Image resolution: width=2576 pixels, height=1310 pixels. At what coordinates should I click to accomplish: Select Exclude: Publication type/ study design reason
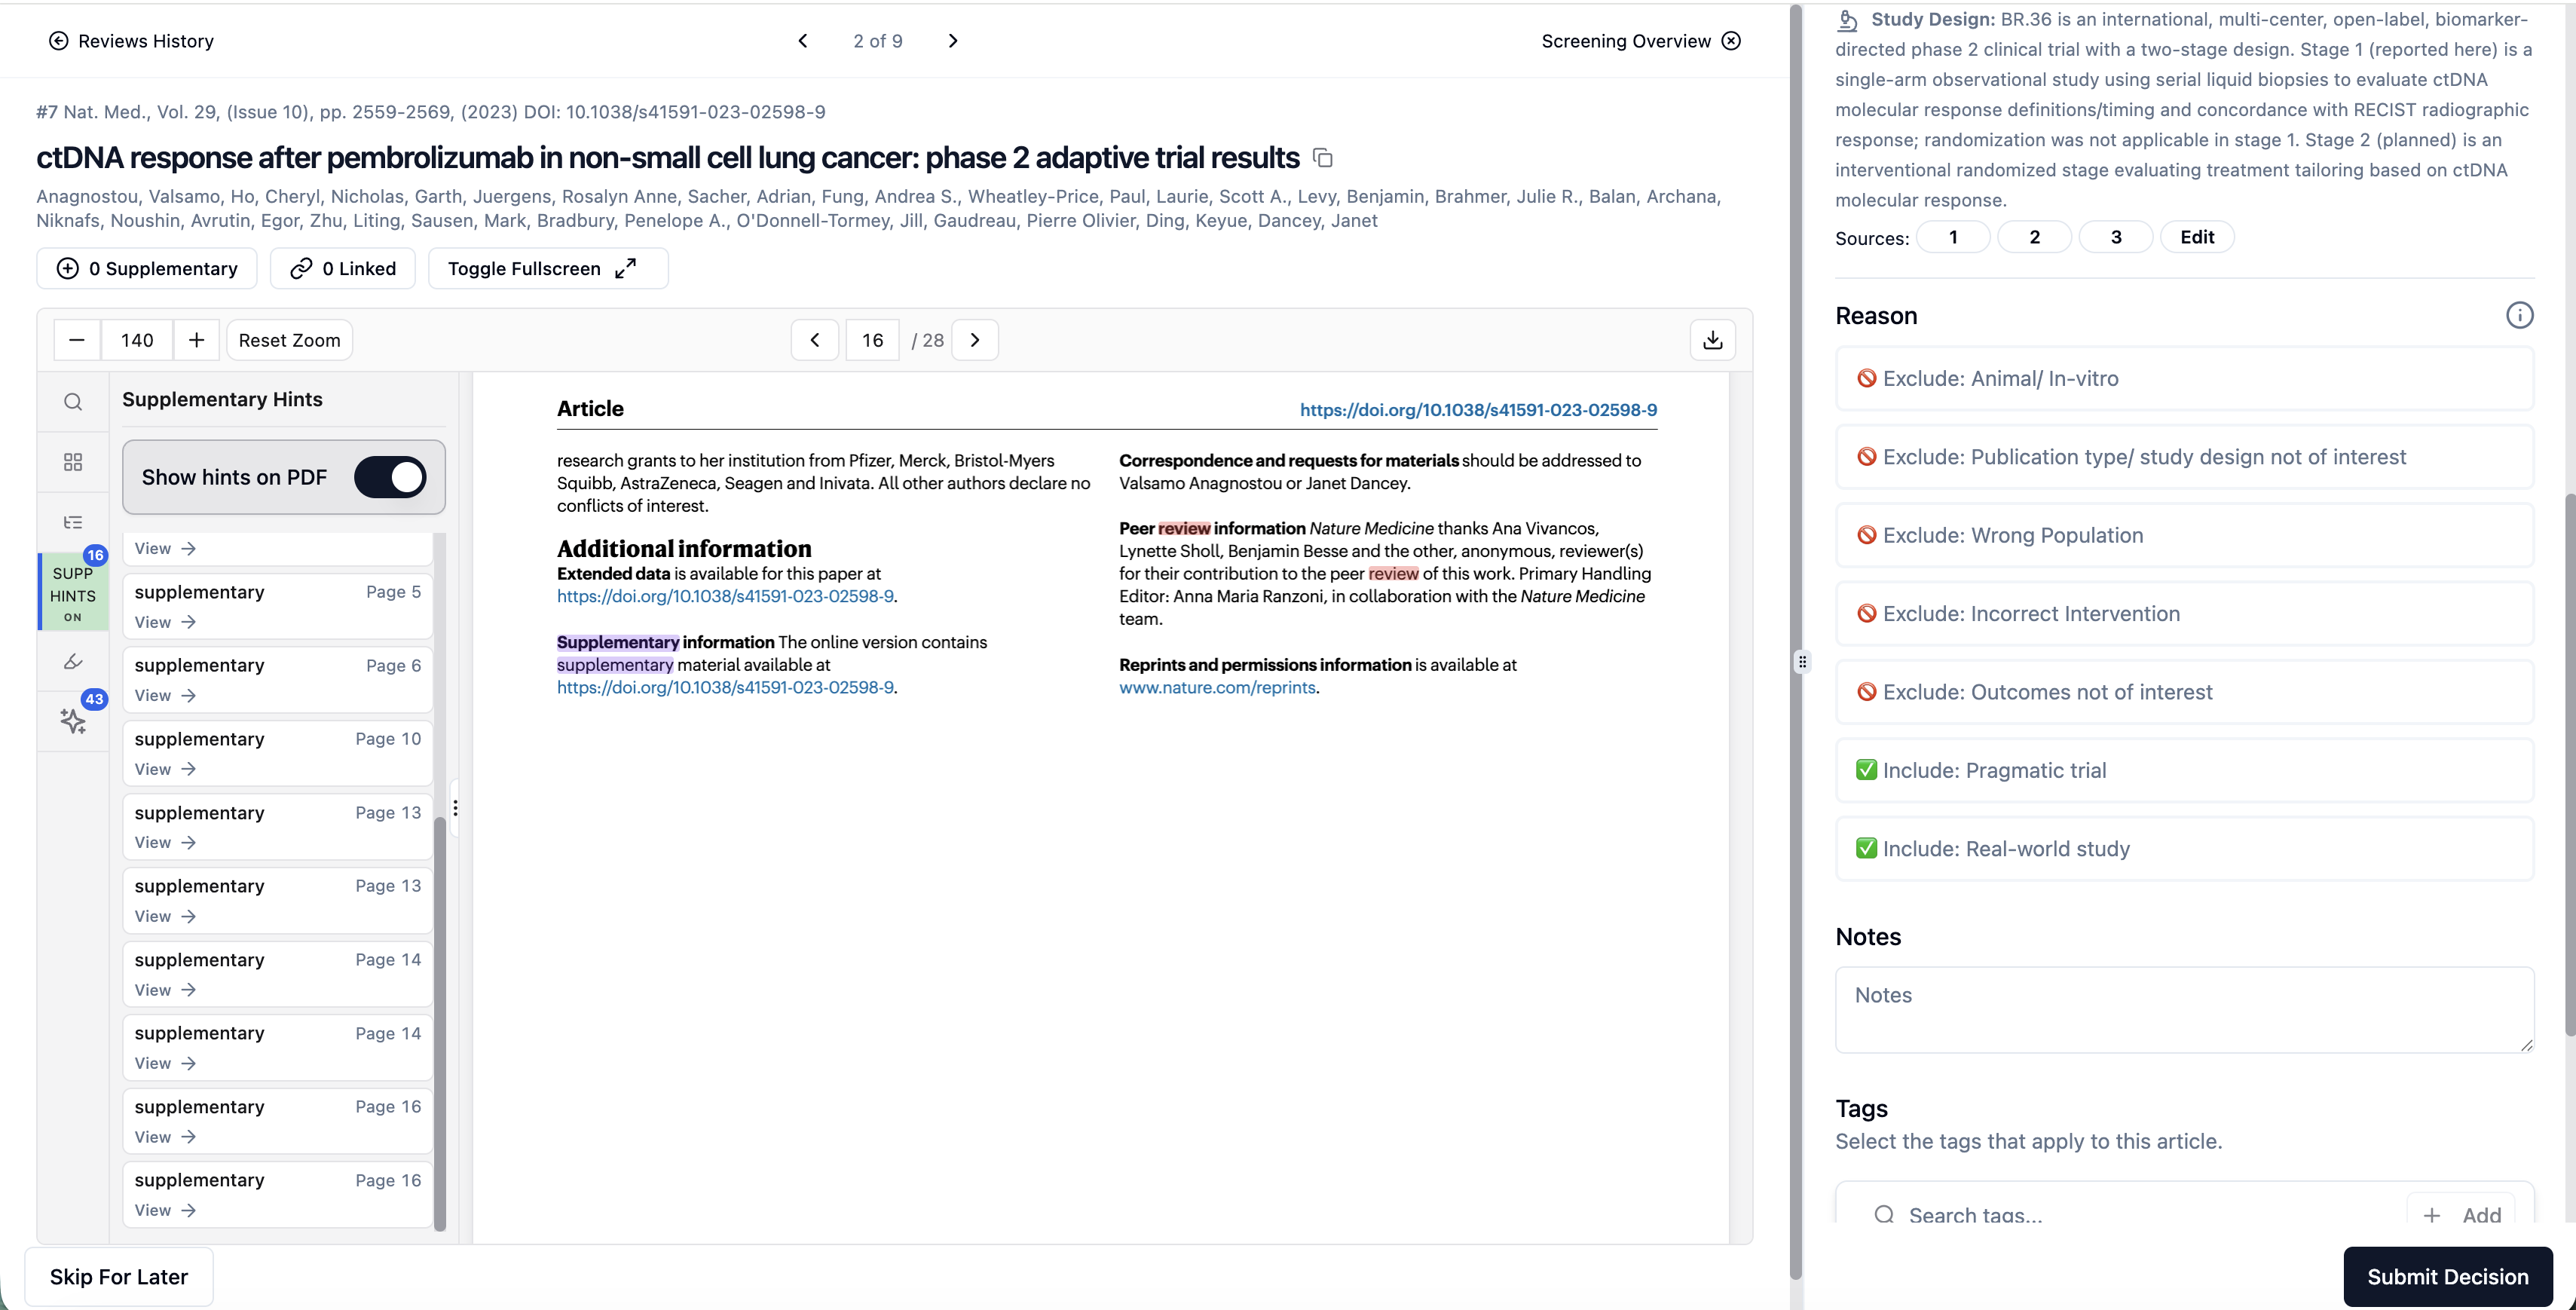2184,457
